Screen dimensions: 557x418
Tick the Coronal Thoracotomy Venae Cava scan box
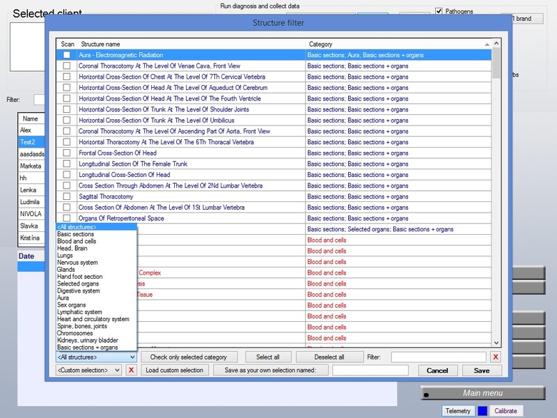point(66,65)
